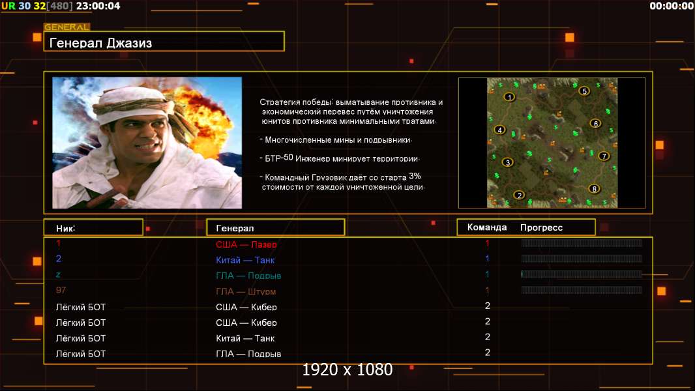The image size is (695, 391).
Task: Click start position 1 marker on map
Action: [509, 97]
